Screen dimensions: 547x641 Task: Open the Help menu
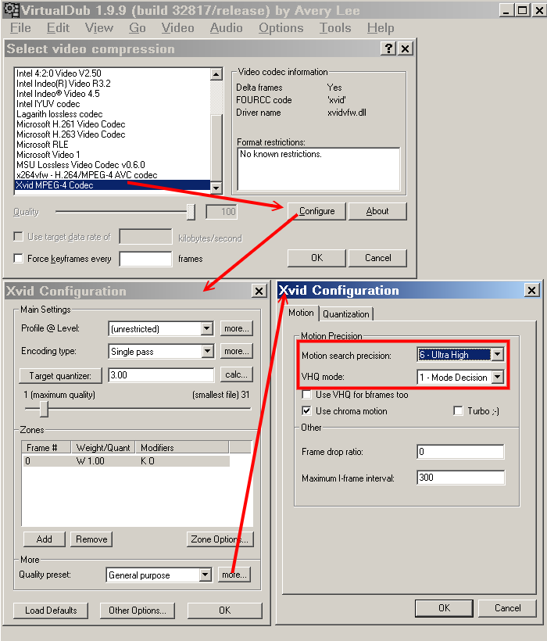coord(381,28)
